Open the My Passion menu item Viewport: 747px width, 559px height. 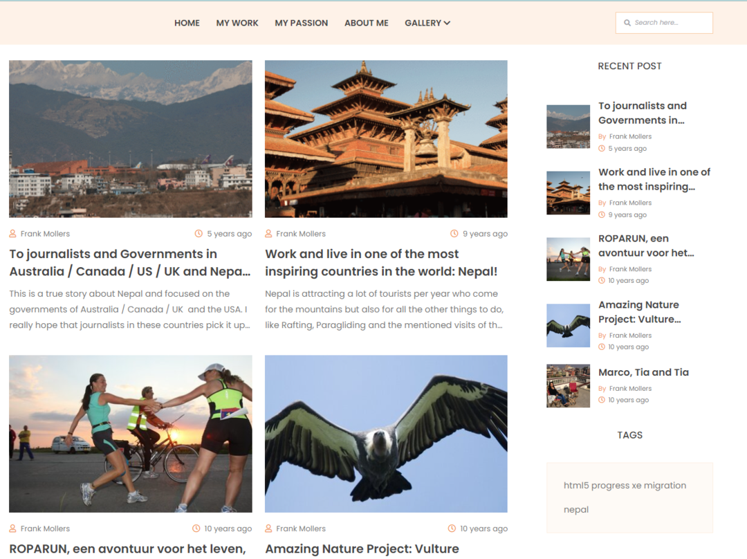(x=301, y=23)
